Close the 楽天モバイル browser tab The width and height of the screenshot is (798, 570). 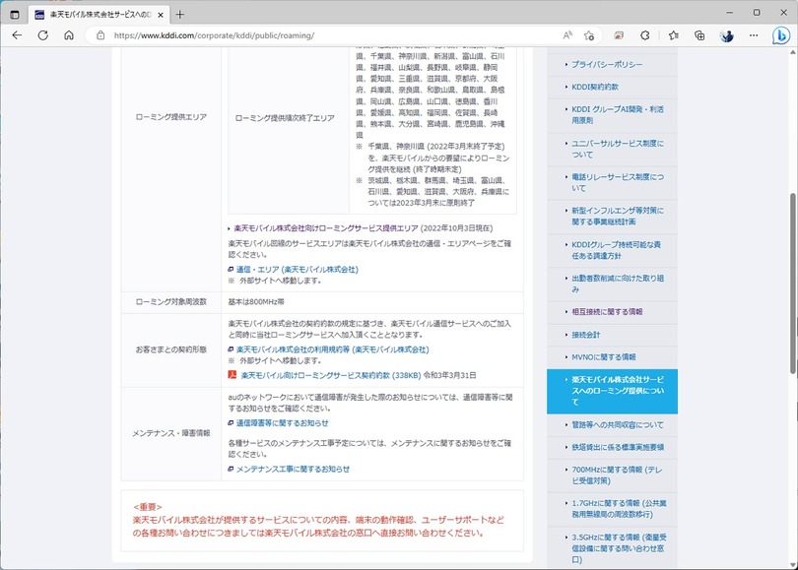click(161, 15)
